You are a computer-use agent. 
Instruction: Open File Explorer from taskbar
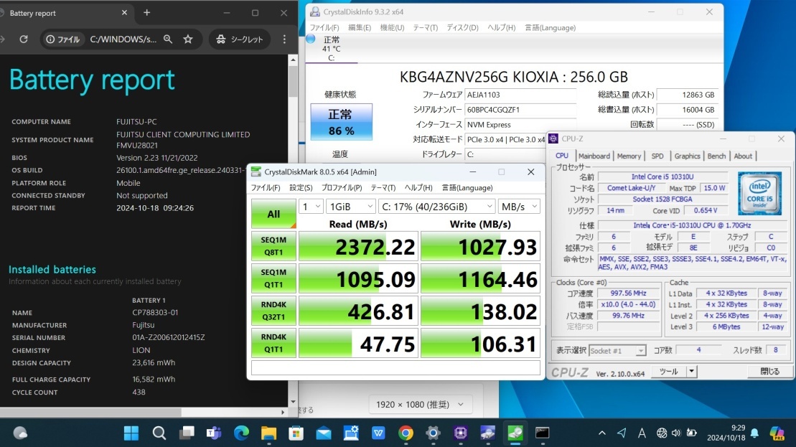click(268, 433)
